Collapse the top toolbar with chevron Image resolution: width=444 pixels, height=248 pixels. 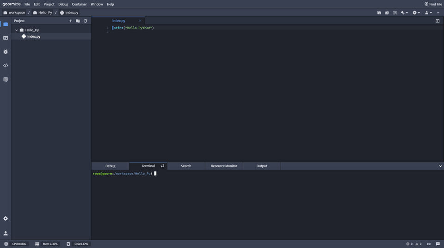coord(438,13)
